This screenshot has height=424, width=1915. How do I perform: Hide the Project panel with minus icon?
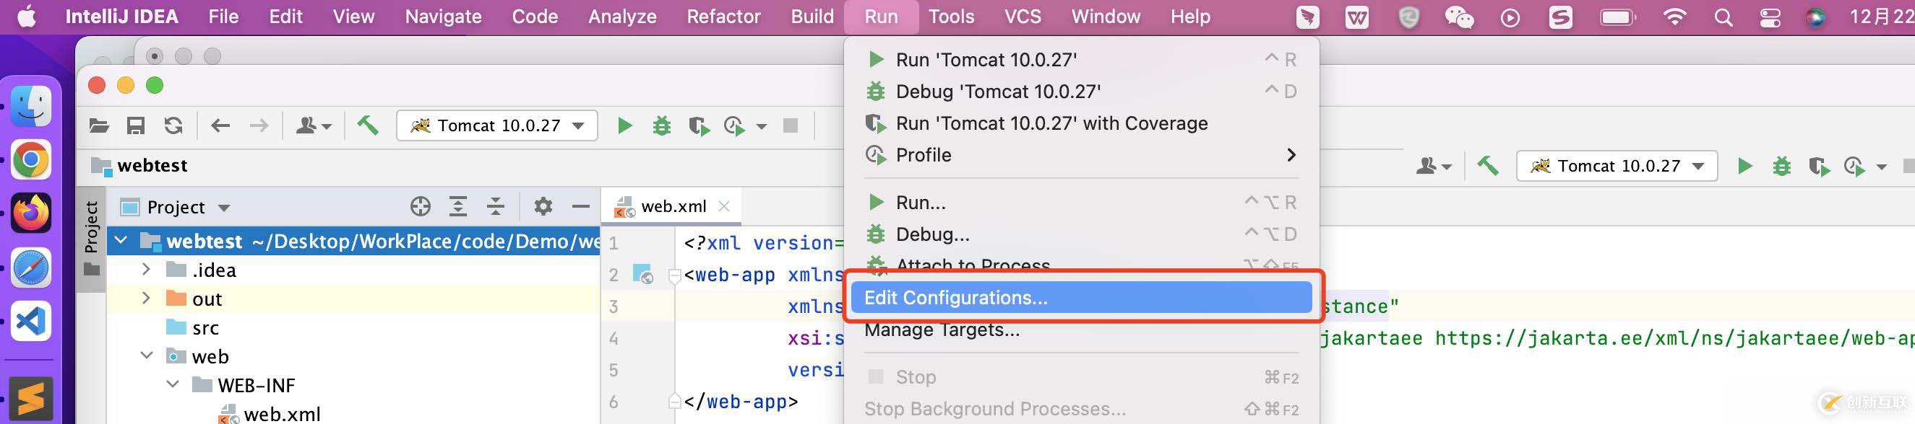(x=580, y=206)
